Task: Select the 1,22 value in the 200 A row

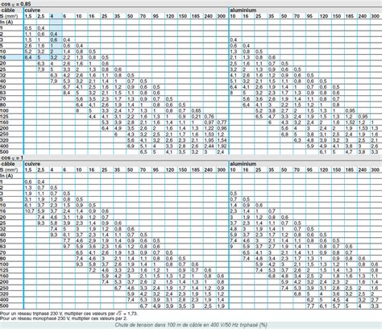Action: tap(209, 128)
